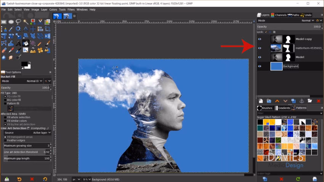
Task: Select the Flip tool
Action: click(47, 36)
